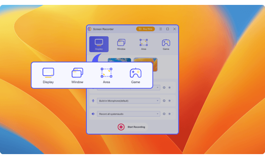The height and width of the screenshot is (159, 265).
Task: Open the Build-in Microphone(default) dropdown
Action: pyautogui.click(x=128, y=101)
